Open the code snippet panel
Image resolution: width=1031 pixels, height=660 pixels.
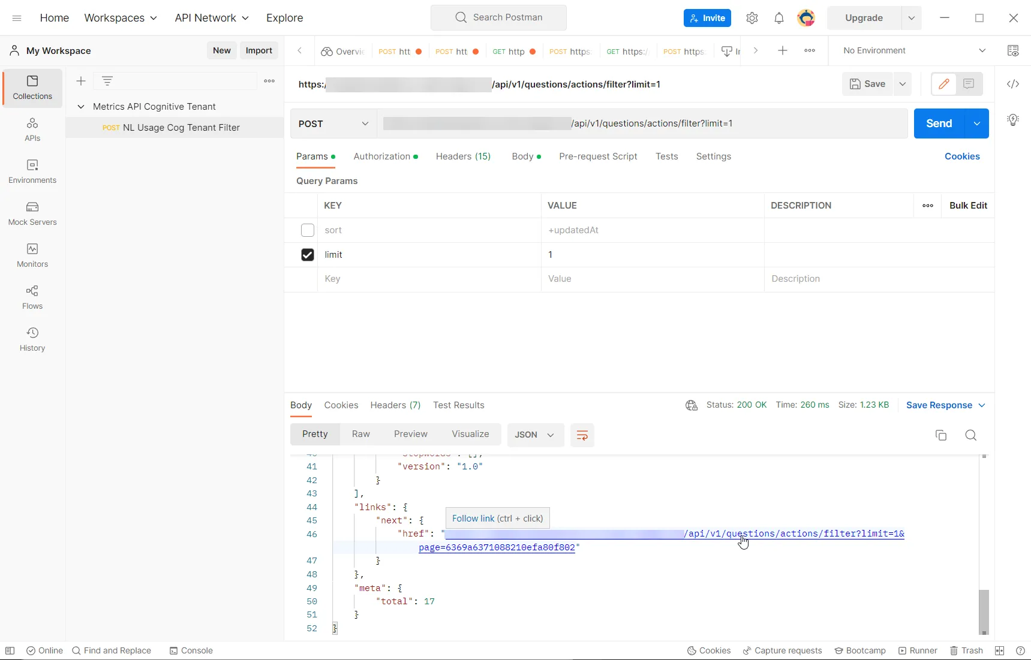1014,84
